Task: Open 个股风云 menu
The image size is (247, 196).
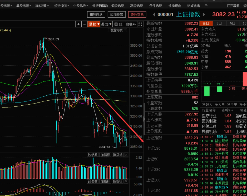Action: (x=81, y=6)
